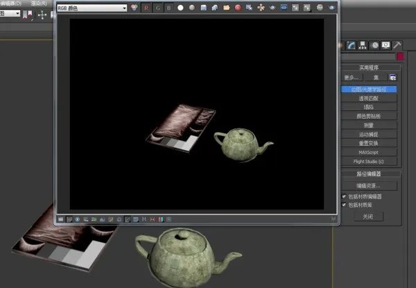Click the red round icon in the render toolbar
Screen dimensions: 416x288
tap(238, 8)
